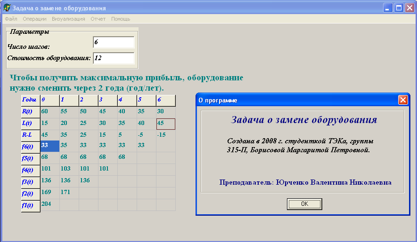The width and height of the screenshot is (417, 242).
Task: Click the R(t) row header
Action: [x=31, y=112]
